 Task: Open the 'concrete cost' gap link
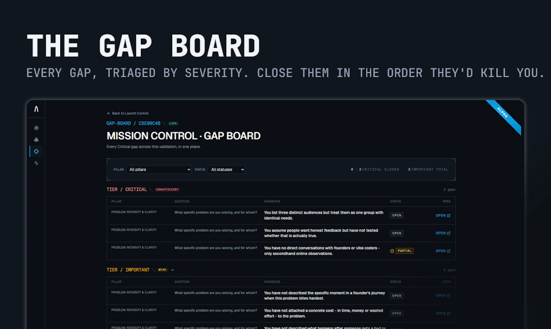pyautogui.click(x=443, y=314)
